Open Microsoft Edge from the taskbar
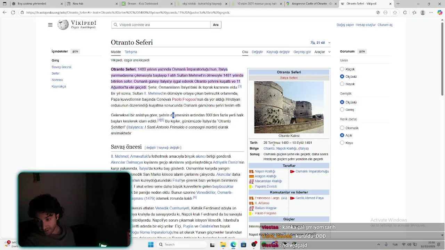 233,244
